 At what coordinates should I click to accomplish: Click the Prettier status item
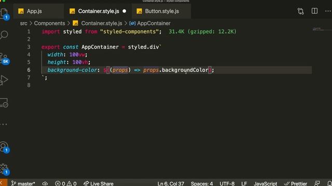click(296, 183)
